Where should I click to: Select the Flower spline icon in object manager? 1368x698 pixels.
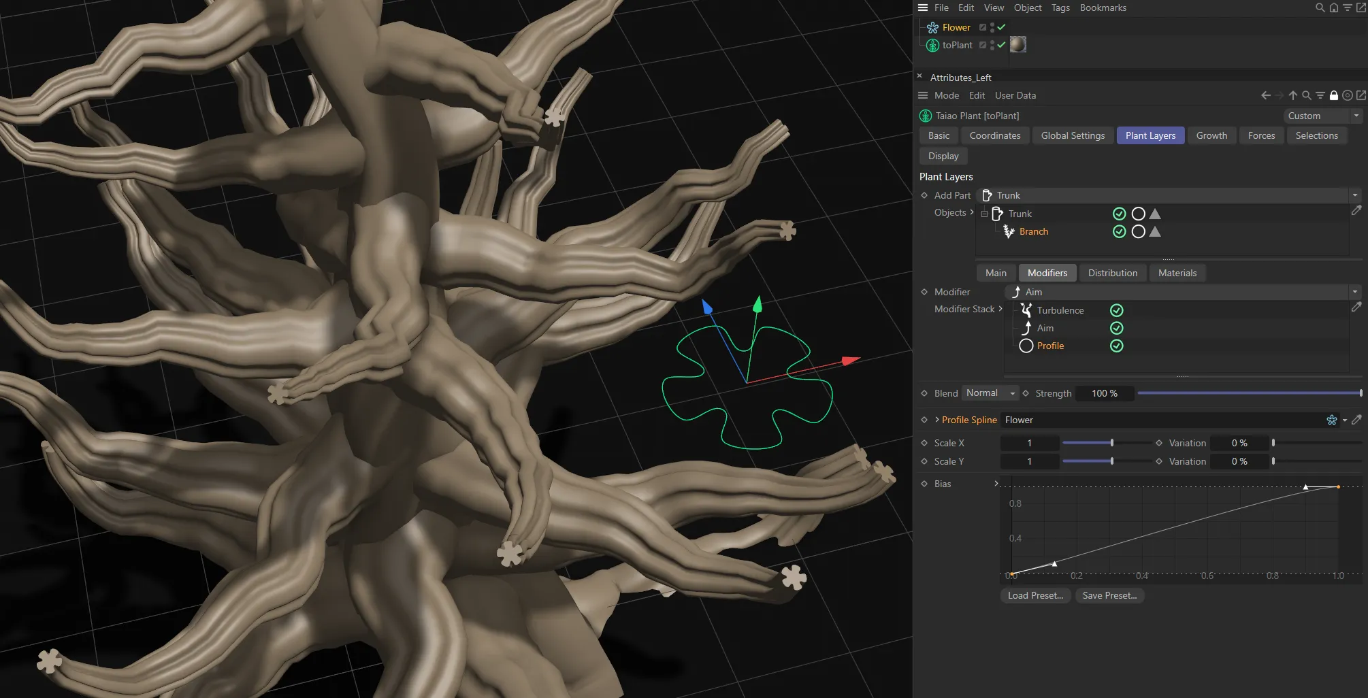(x=932, y=27)
